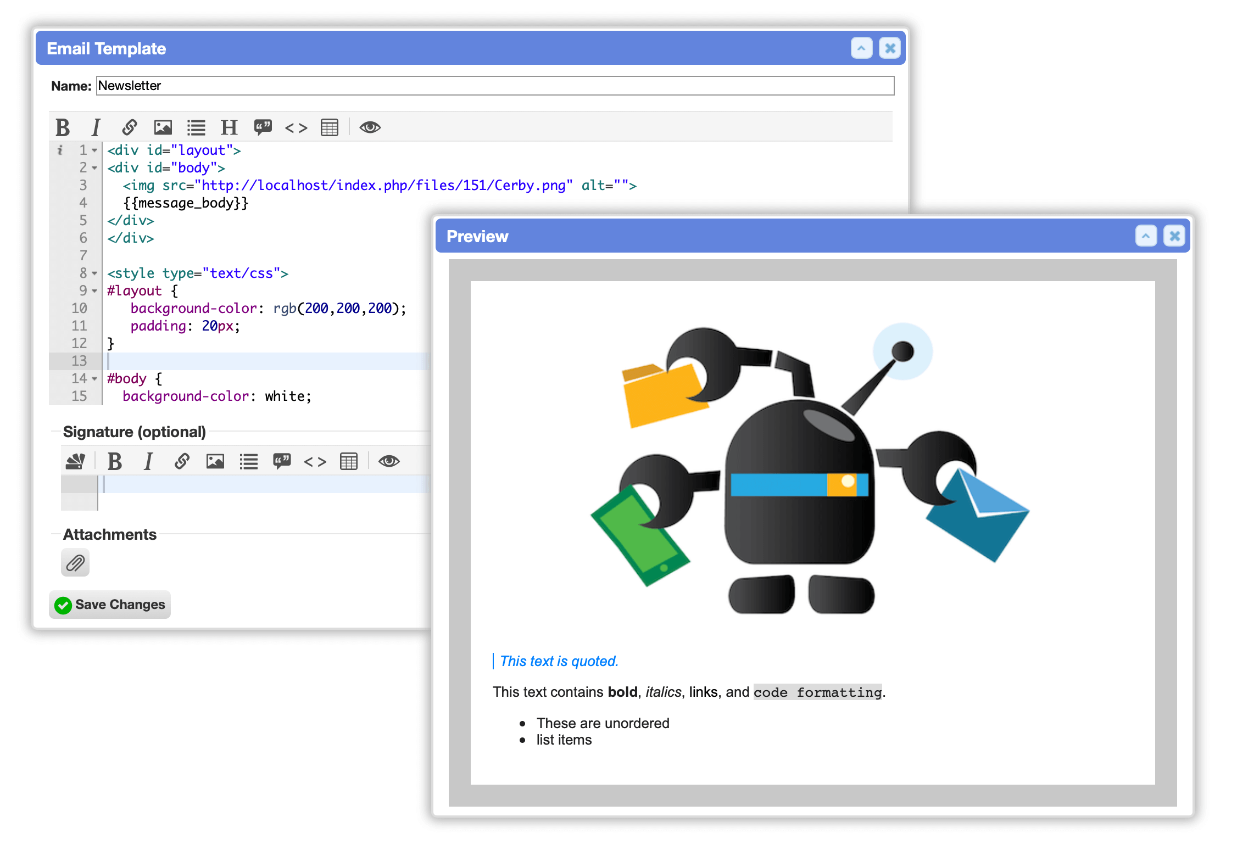Click line 15 background-color: white

coord(217,396)
